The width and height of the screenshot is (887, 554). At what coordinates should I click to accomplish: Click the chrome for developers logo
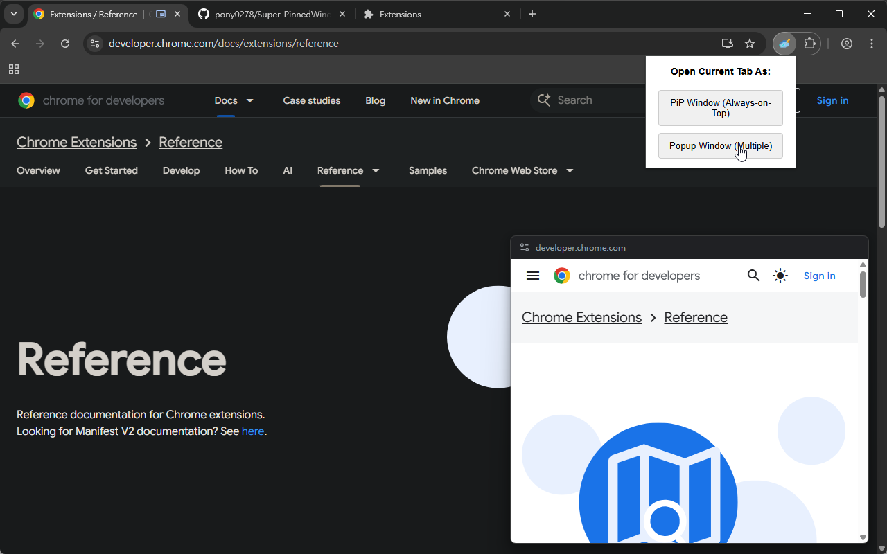(x=91, y=100)
